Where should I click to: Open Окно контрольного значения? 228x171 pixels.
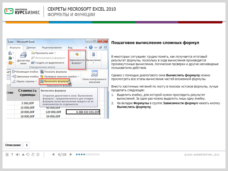pos(94,77)
